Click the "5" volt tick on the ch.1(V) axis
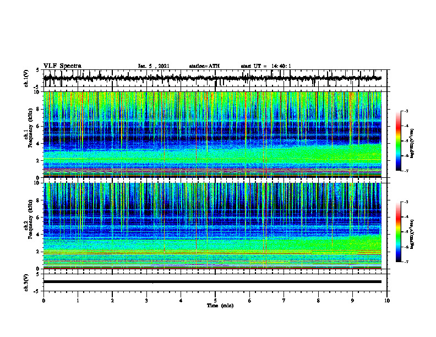436x337 pixels. (x=37, y=70)
